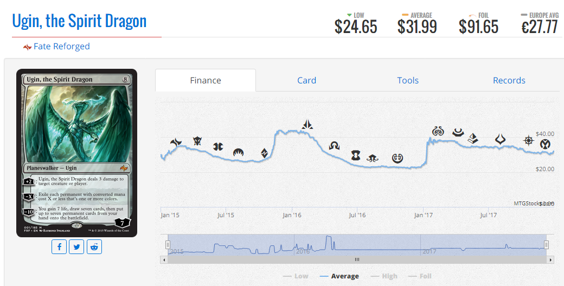The width and height of the screenshot is (564, 286).
Task: Click the $40.00 axis label
Action: (x=545, y=134)
